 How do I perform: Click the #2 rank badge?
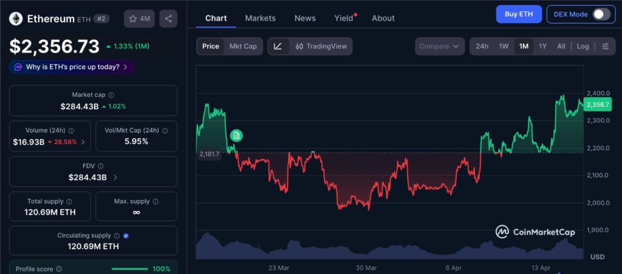click(x=101, y=19)
